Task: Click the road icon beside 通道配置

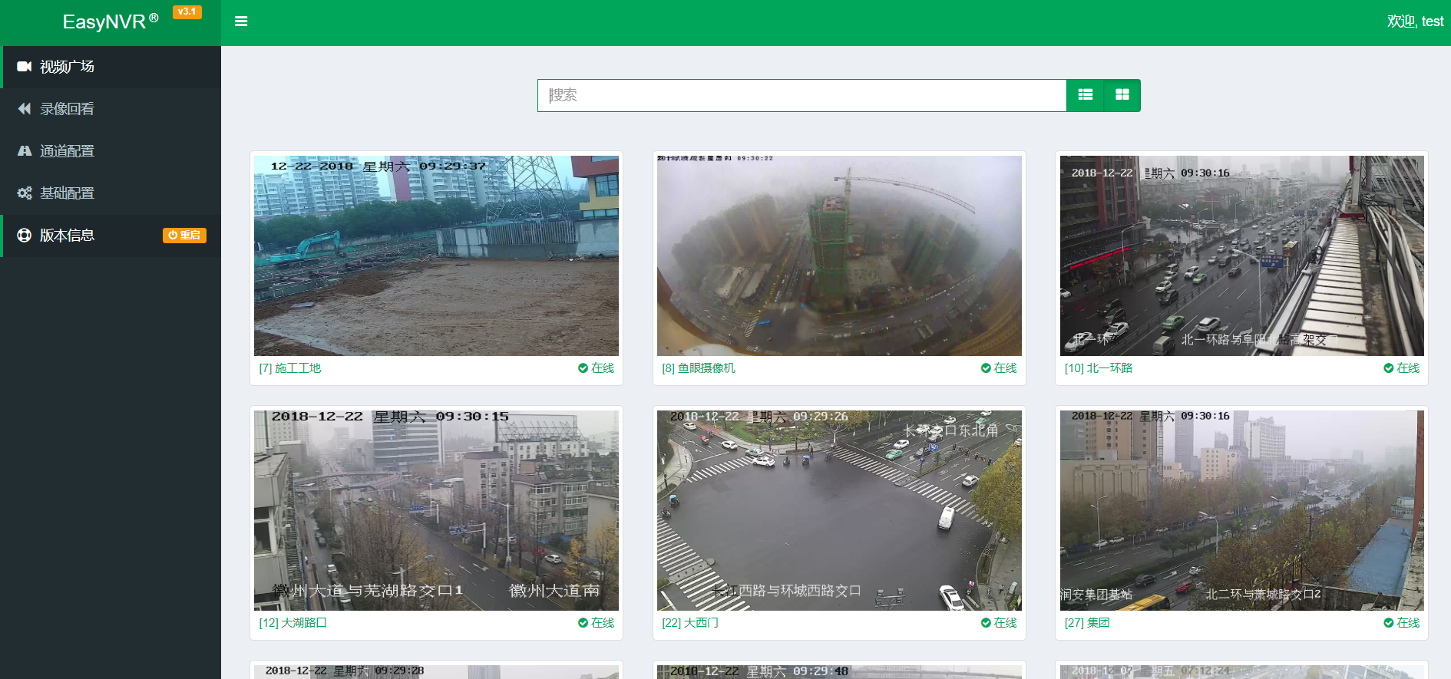Action: coord(25,151)
